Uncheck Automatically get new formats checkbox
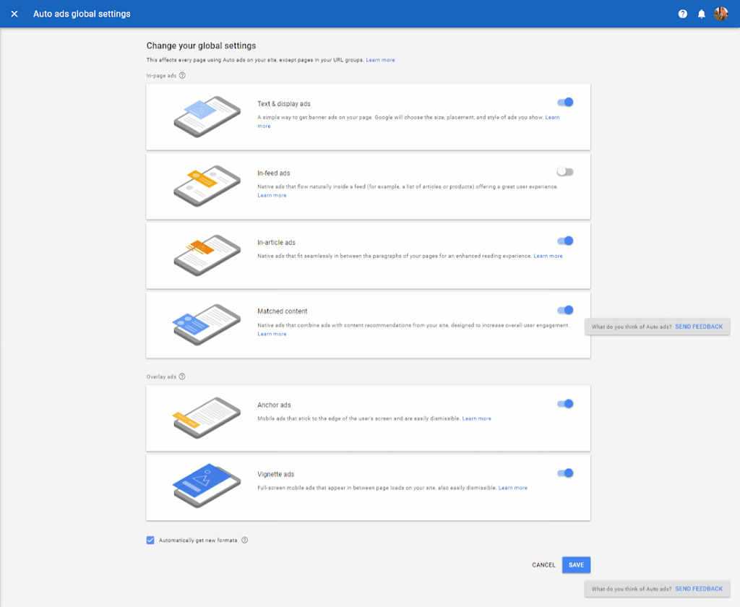 (x=150, y=540)
